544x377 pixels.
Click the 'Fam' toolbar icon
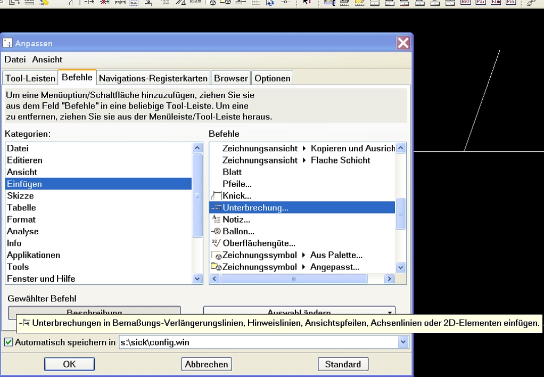click(x=496, y=2)
